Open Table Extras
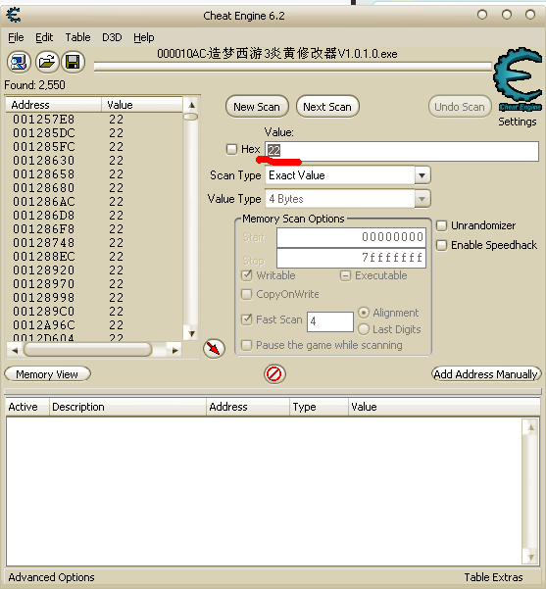The width and height of the screenshot is (546, 589). [493, 577]
